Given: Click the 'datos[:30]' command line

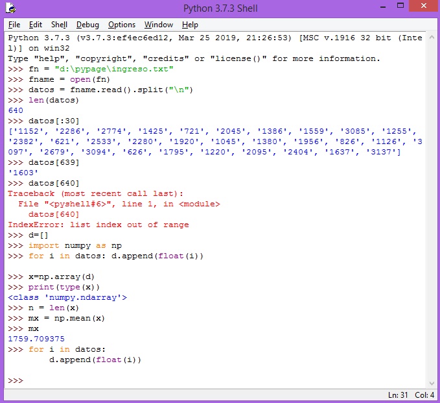Looking at the screenshot, I should coord(54,121).
